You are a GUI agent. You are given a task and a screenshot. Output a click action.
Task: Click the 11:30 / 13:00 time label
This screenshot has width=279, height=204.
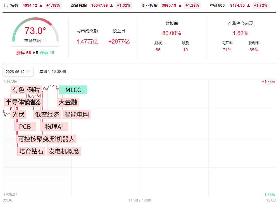(140, 200)
